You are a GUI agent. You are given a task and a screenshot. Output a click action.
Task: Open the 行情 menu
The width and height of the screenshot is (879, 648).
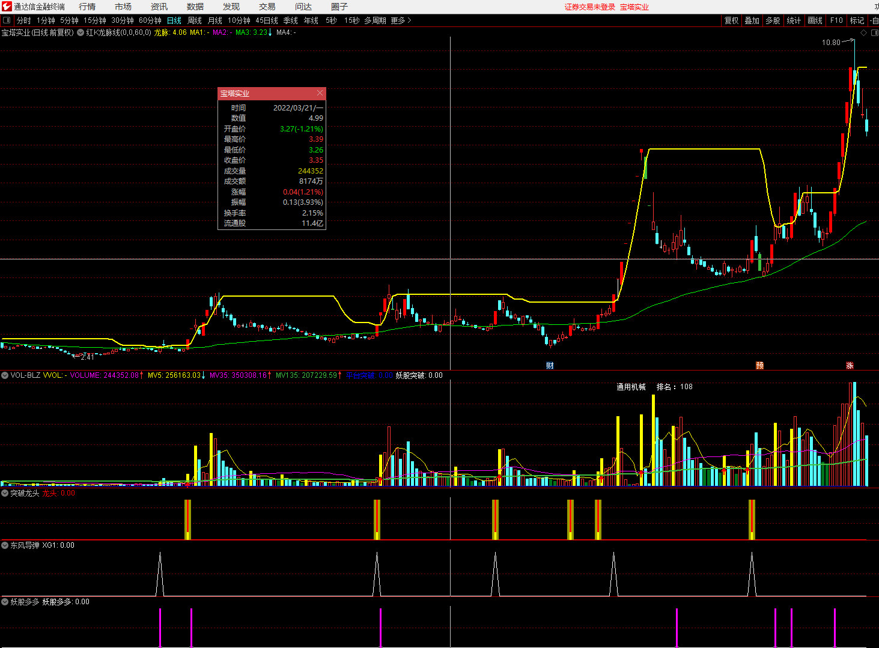pos(87,7)
